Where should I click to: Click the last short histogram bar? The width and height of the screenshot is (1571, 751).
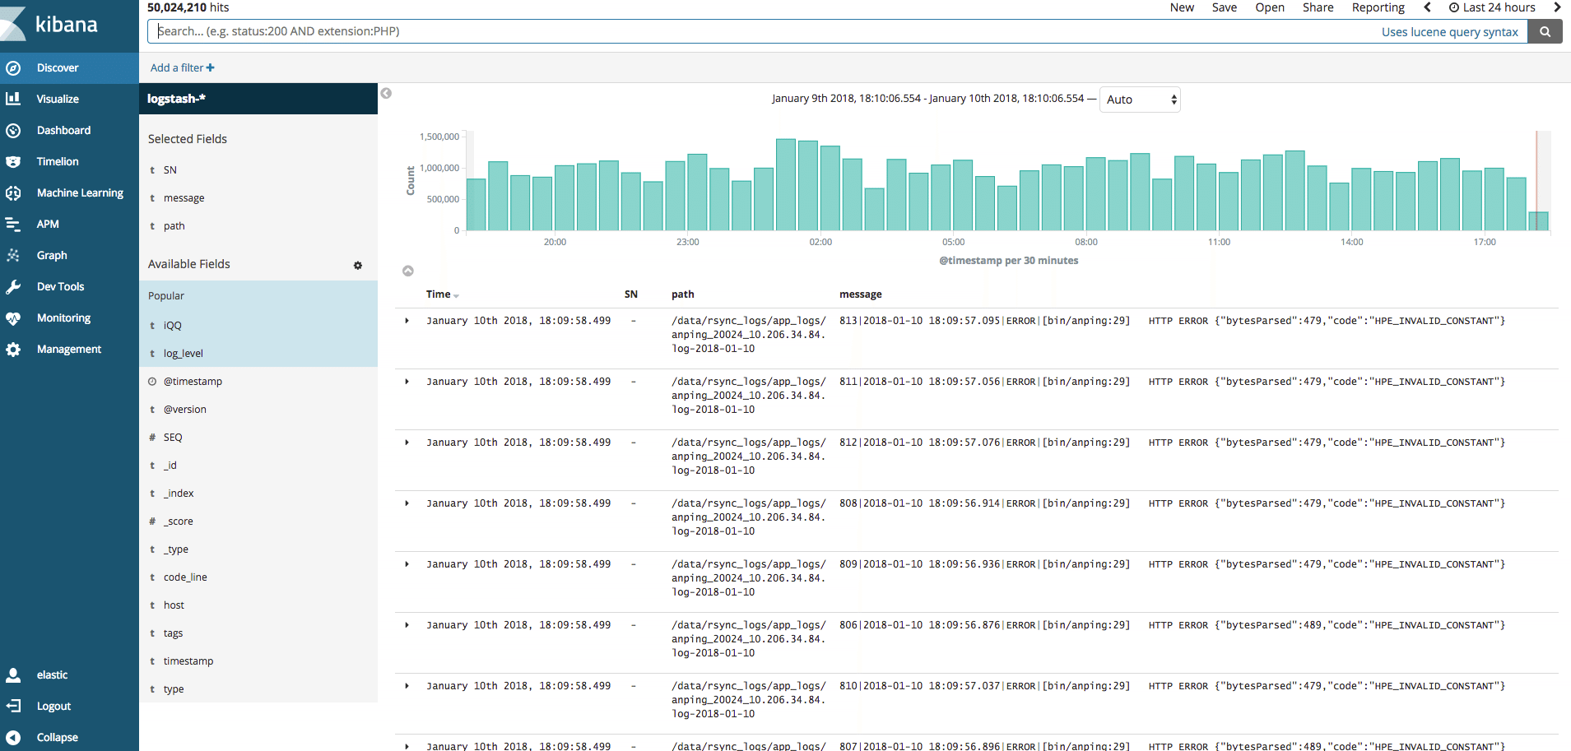pos(1538,221)
